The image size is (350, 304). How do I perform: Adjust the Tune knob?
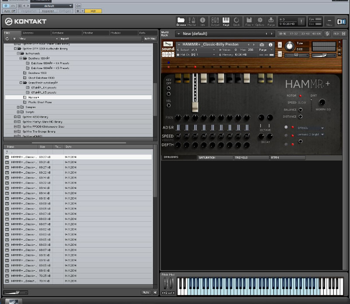(289, 46)
